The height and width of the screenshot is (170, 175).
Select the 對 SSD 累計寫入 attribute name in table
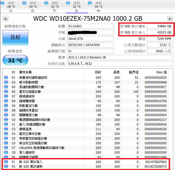pos(31,162)
